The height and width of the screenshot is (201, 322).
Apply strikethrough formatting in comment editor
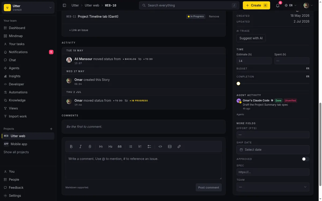(x=90, y=147)
